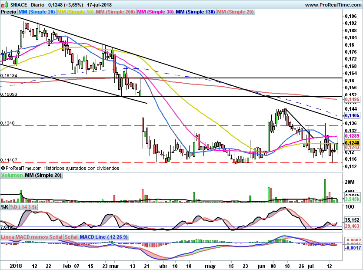Click the MM (Simple 200) label
The height and width of the screenshot is (270, 363).
tap(115, 12)
